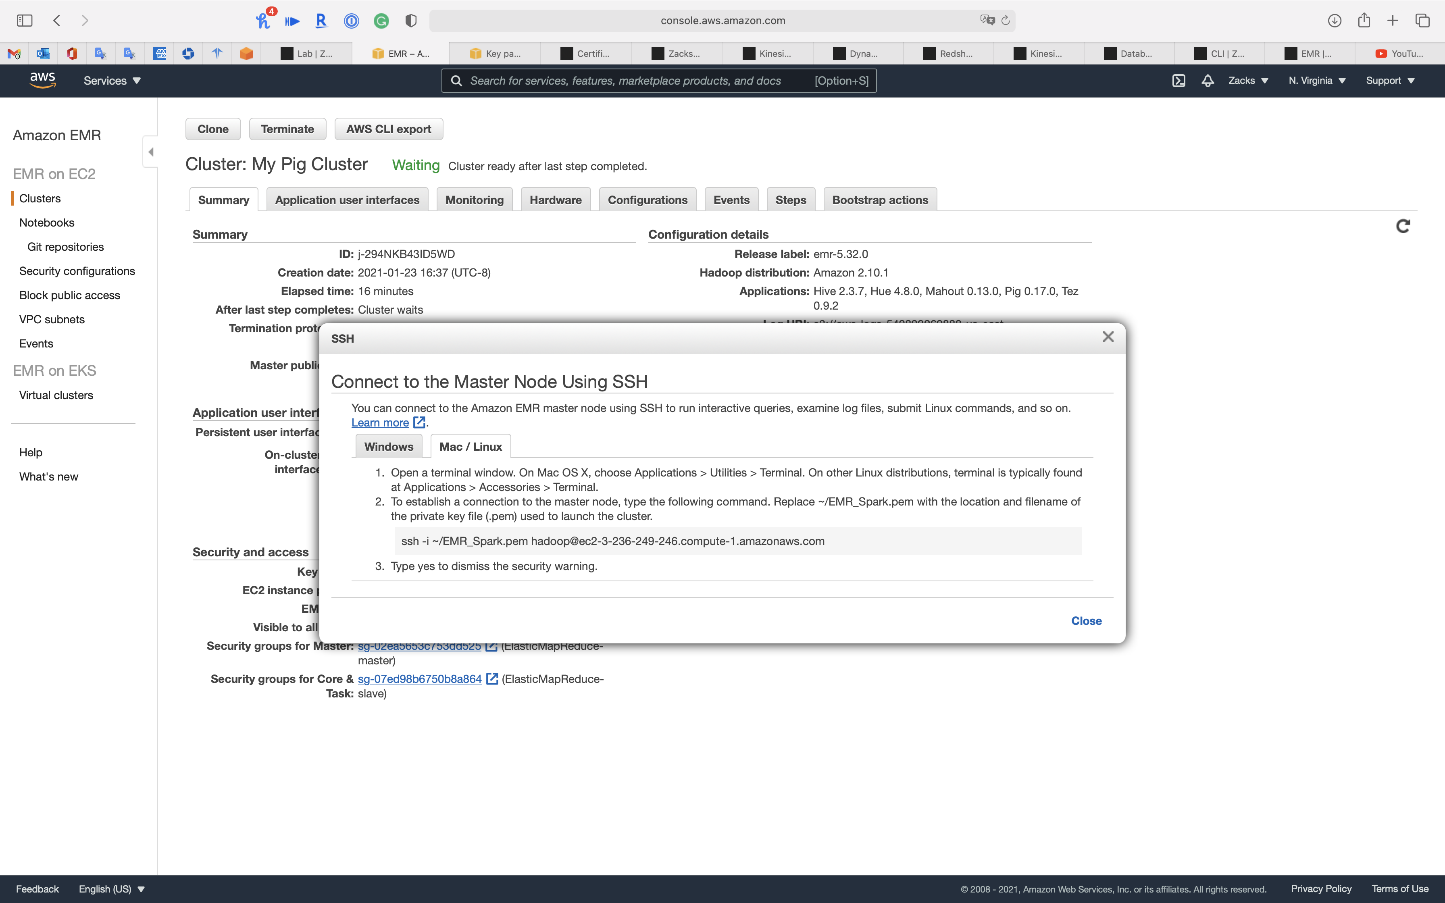Open the Zacks account dropdown
Viewport: 1445px width, 903px height.
(1248, 81)
